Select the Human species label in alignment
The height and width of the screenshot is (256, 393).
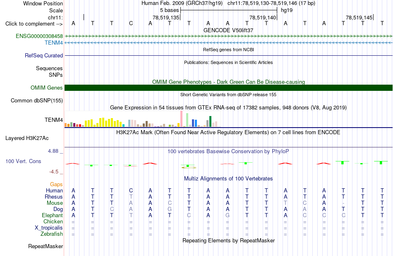[x=54, y=190]
